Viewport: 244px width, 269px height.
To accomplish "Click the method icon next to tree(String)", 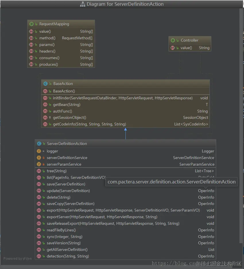I will click(x=39, y=171).
